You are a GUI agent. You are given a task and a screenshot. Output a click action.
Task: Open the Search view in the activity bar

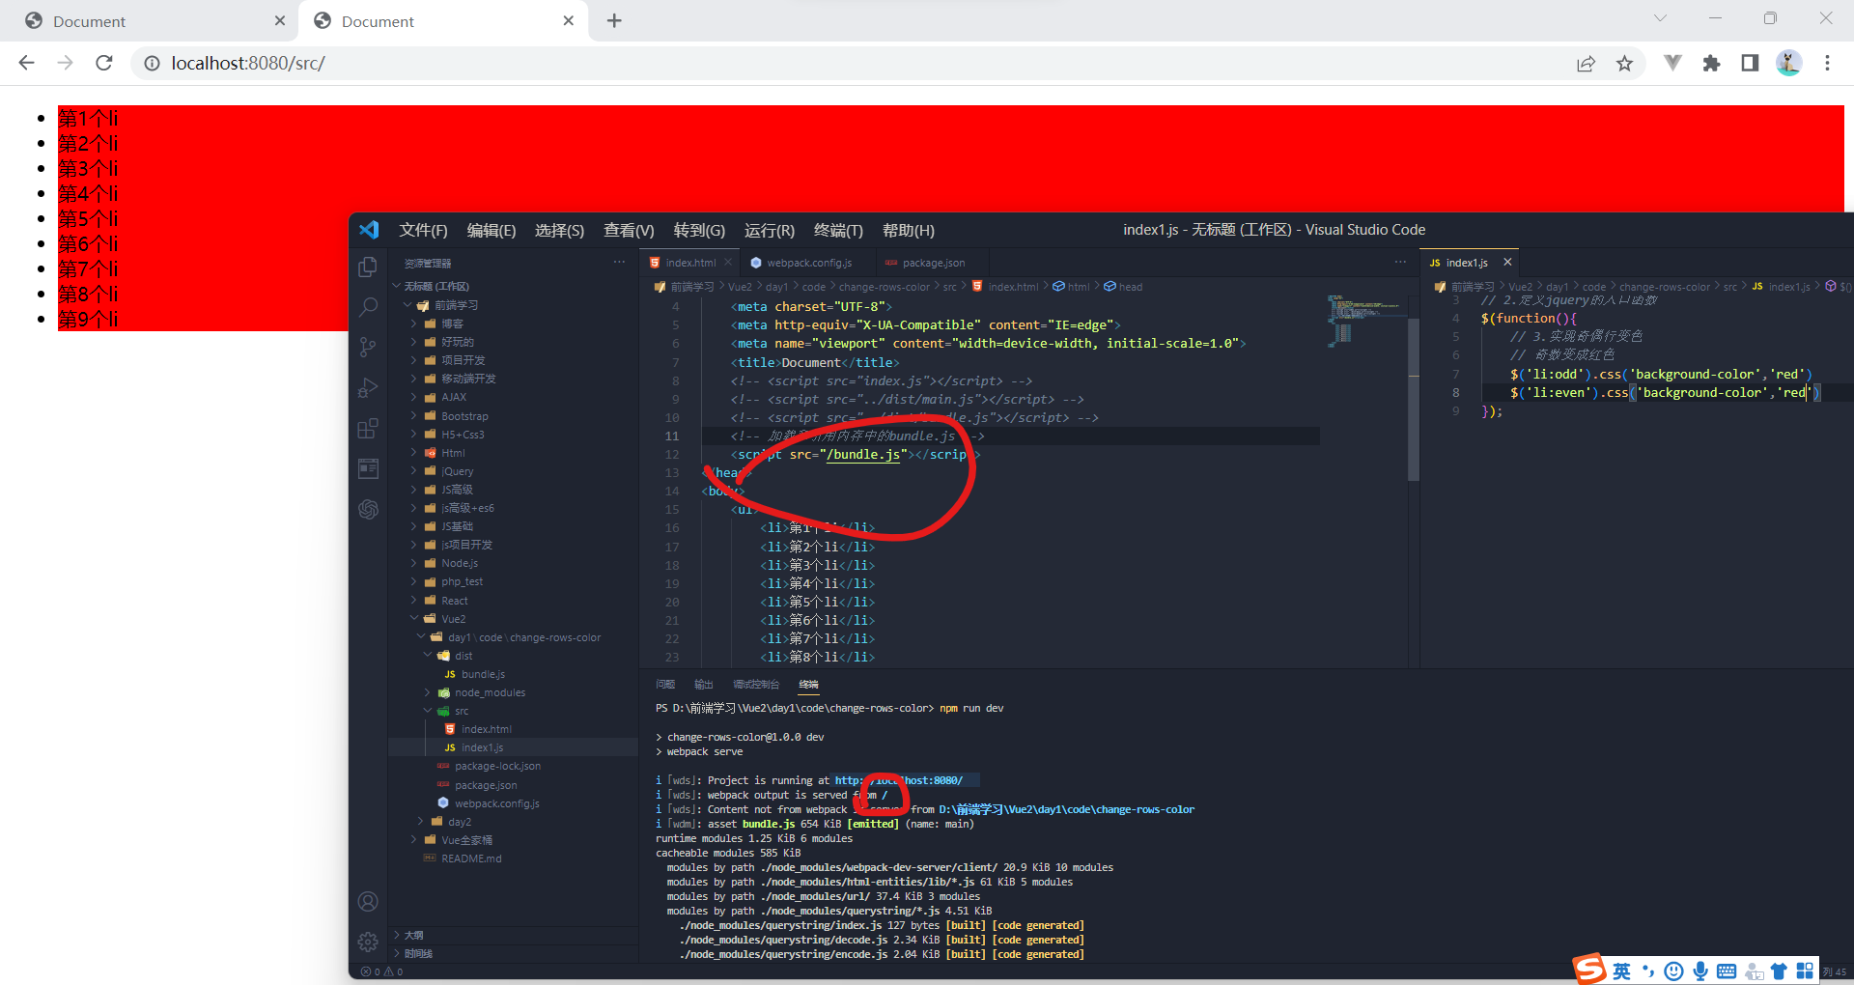(368, 305)
